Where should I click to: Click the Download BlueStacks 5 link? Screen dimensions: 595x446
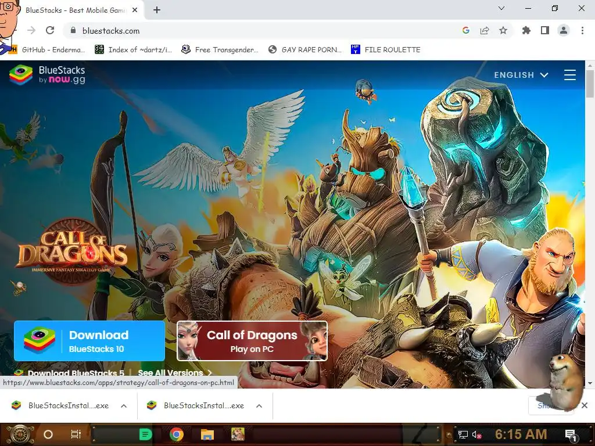click(70, 373)
